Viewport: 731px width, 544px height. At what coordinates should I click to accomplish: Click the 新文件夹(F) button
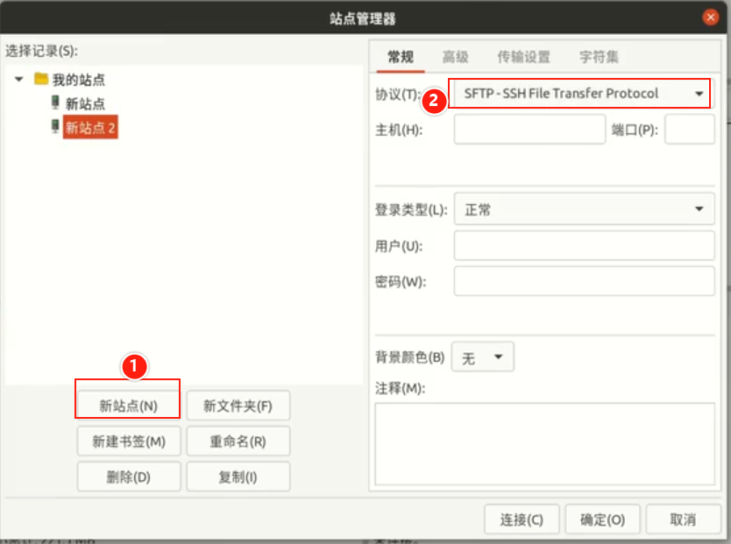[238, 406]
